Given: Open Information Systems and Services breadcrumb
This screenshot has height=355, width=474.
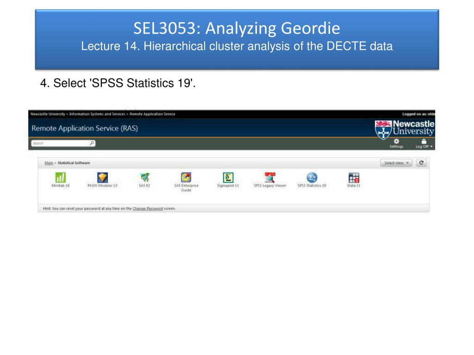Looking at the screenshot, I should 97,114.
